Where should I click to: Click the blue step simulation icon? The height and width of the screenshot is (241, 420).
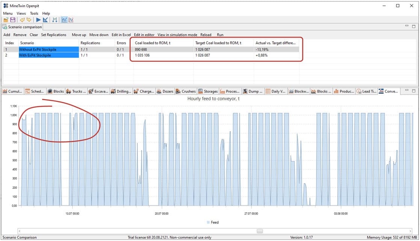click(45, 20)
